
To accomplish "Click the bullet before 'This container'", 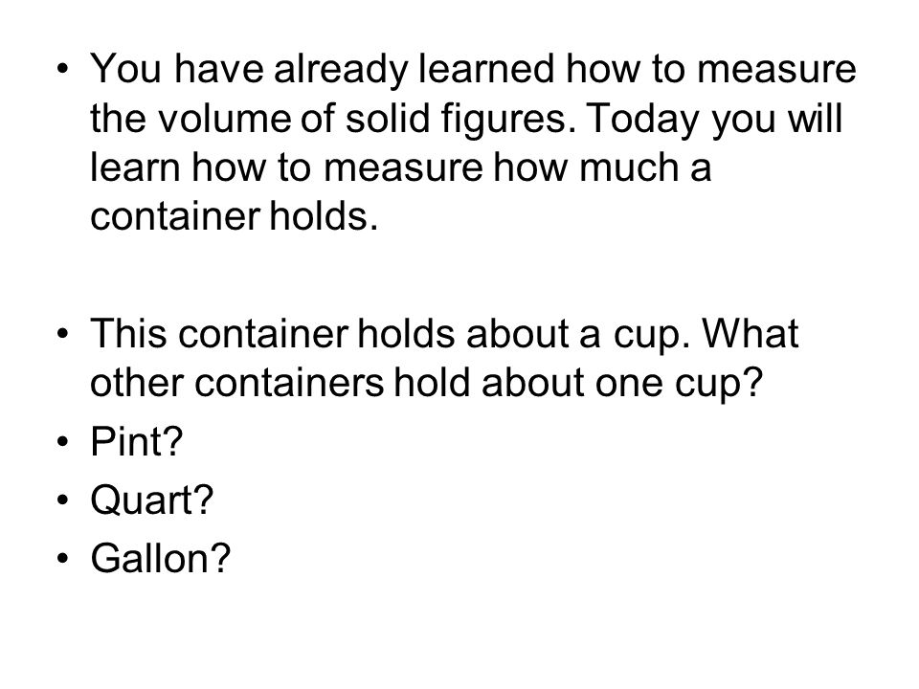I will click(x=63, y=333).
